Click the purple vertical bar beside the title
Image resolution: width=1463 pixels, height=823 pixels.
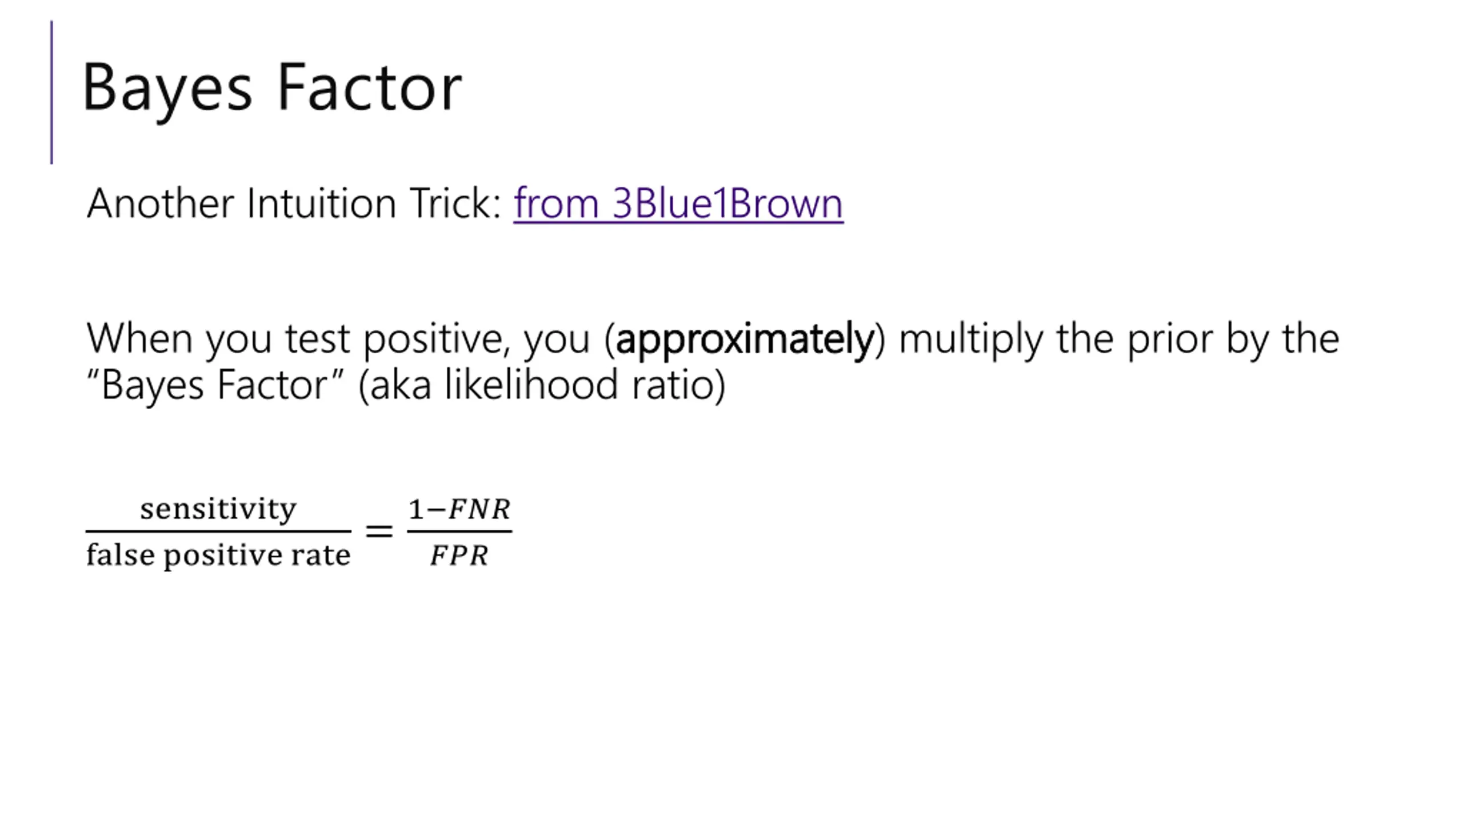(x=52, y=93)
